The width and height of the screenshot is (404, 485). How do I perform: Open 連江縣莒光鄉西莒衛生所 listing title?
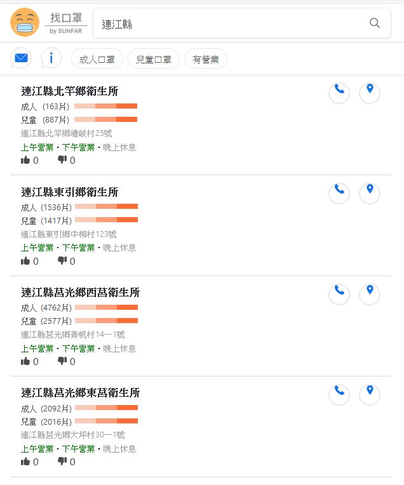pyautogui.click(x=80, y=293)
